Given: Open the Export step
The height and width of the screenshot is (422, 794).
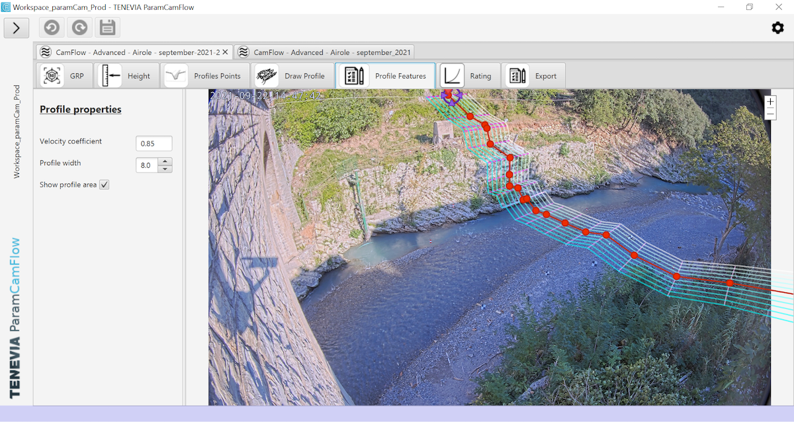Looking at the screenshot, I should point(534,76).
